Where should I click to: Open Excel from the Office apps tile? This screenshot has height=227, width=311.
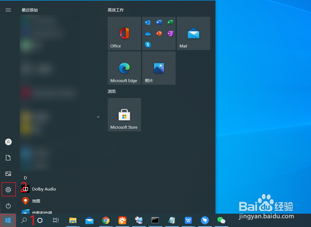click(170, 22)
